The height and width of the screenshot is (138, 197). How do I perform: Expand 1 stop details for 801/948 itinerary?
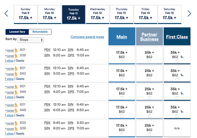click(9, 115)
